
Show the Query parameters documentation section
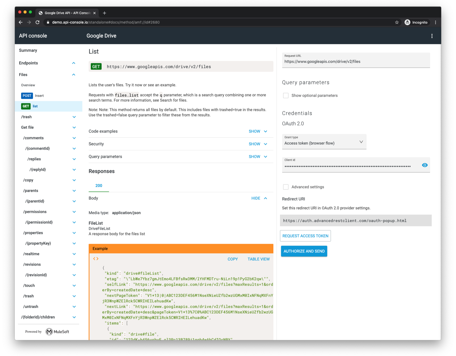[x=258, y=157]
